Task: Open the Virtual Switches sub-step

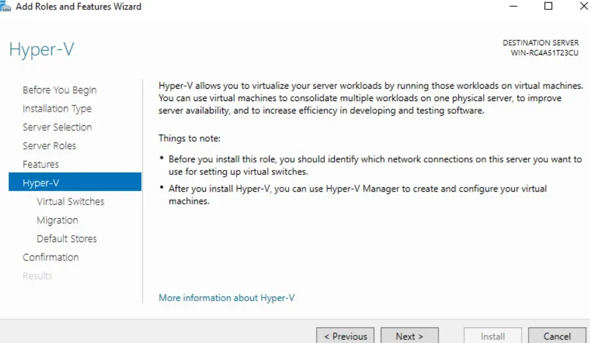Action: [70, 202]
